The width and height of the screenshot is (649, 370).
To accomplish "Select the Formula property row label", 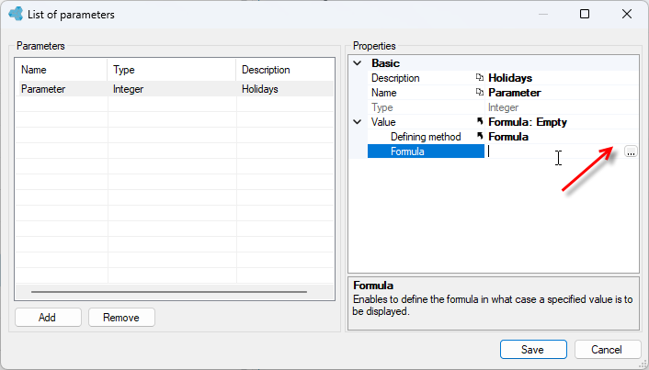I will coord(426,151).
